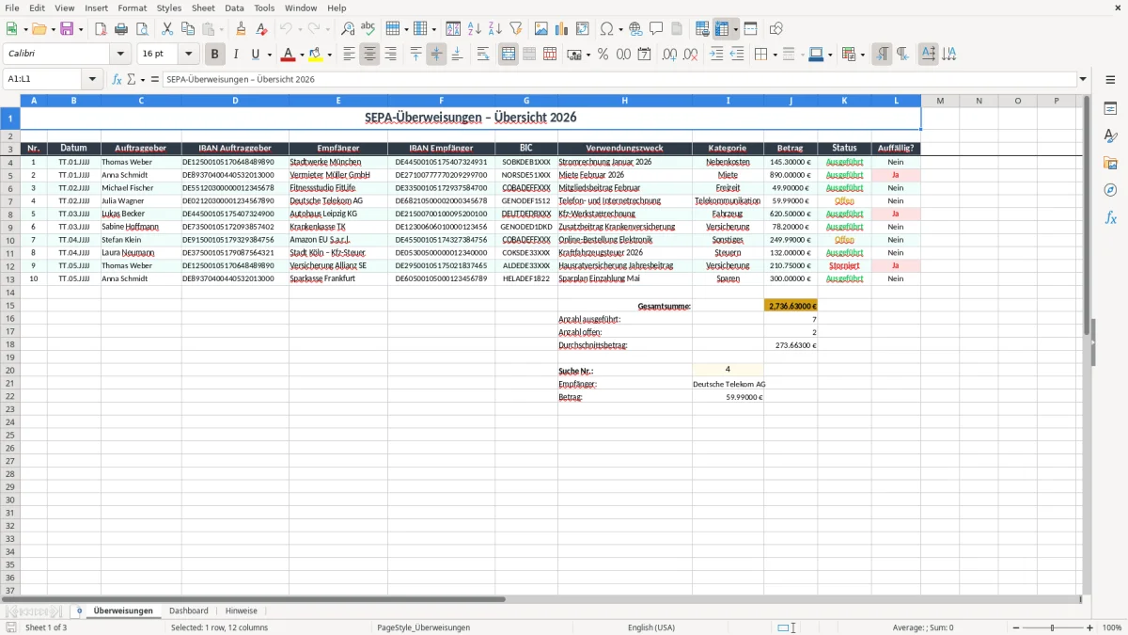
Task: Open the highlighting color dropdown arrow
Action: tap(330, 55)
